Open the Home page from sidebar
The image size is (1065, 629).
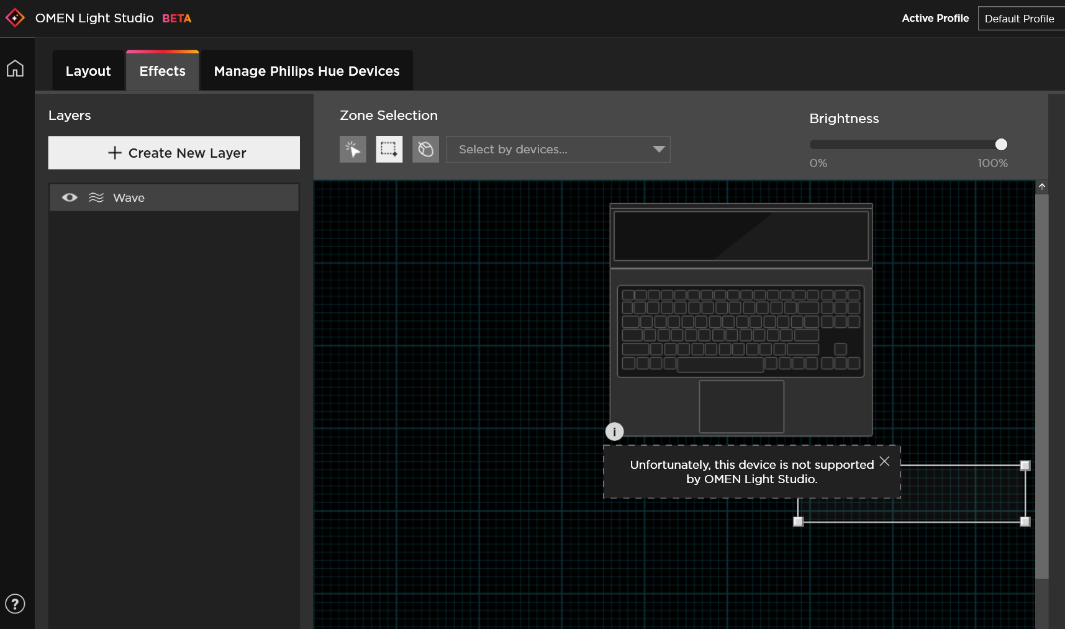pos(15,68)
